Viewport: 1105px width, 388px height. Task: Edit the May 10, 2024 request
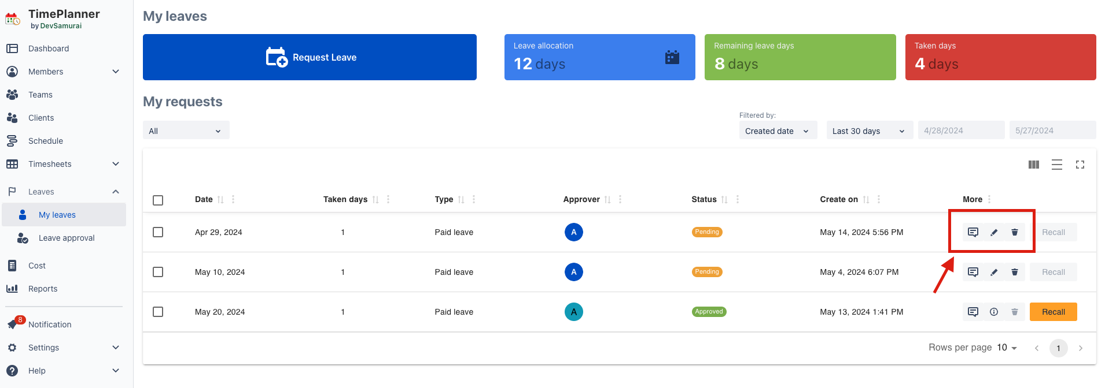(994, 272)
